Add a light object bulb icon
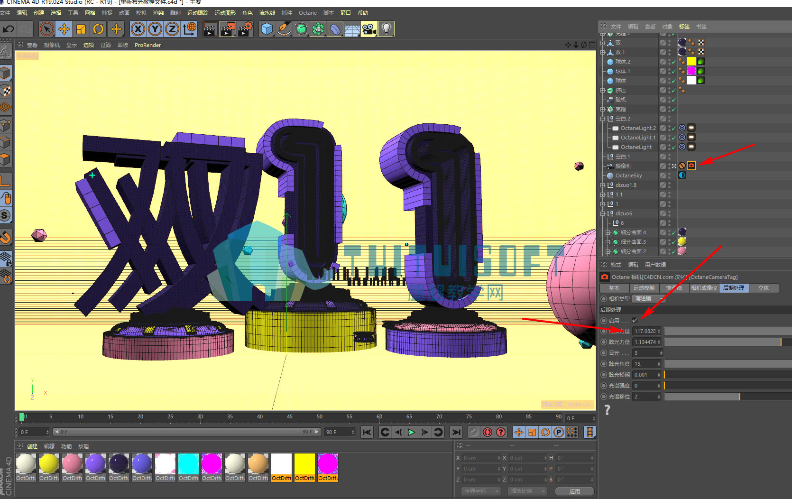 (x=387, y=29)
